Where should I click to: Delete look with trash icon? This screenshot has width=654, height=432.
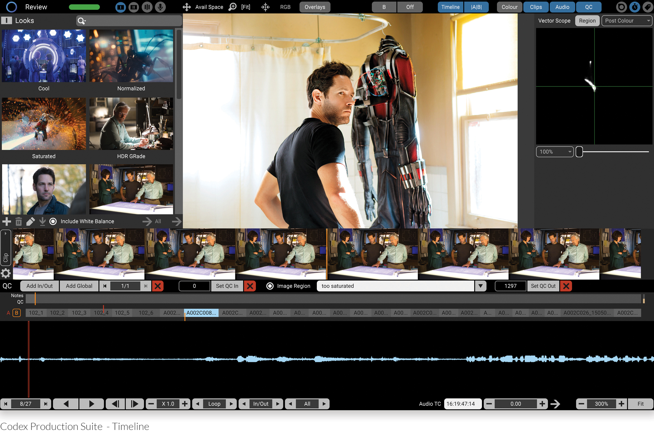point(19,222)
